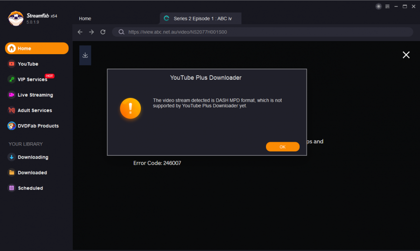Open the hamburger menu in title bar
The width and height of the screenshot is (420, 251).
pos(387,7)
